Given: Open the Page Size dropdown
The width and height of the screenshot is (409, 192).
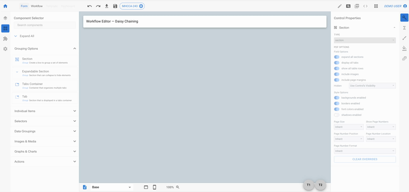Looking at the screenshot, I should tap(349, 127).
